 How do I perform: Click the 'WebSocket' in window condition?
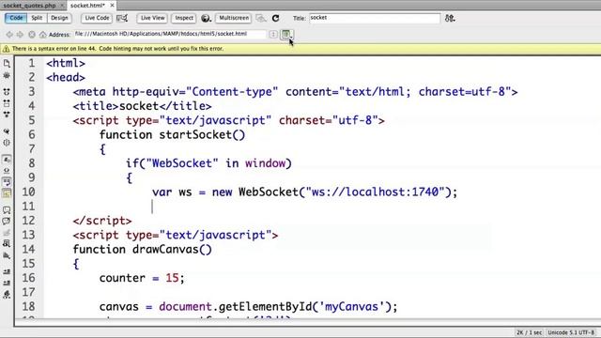tap(208, 163)
